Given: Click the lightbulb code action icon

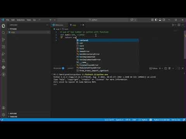Looking at the screenshot, I should pos(62,37).
